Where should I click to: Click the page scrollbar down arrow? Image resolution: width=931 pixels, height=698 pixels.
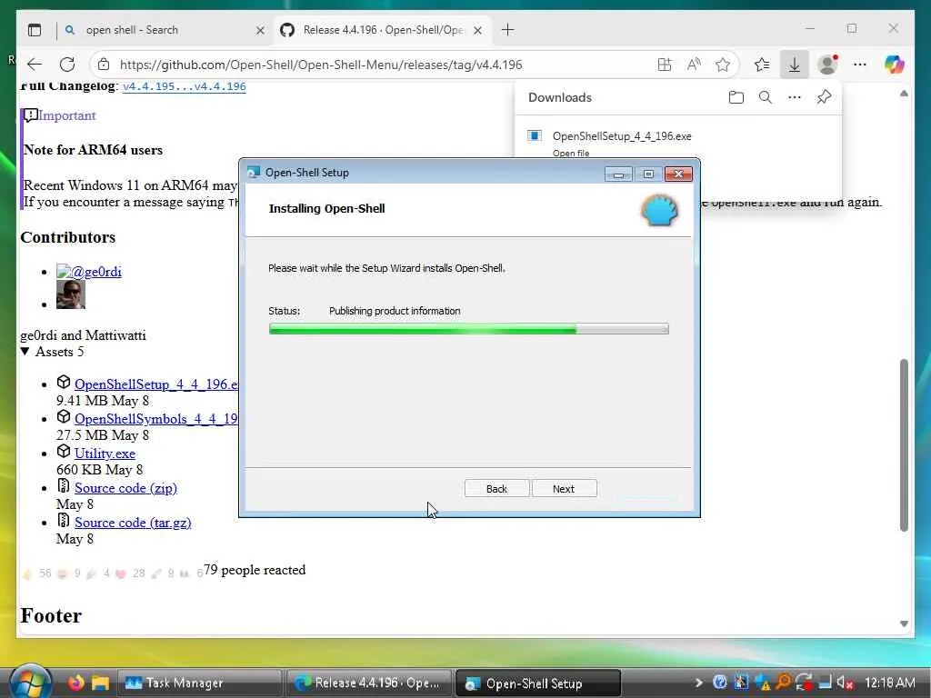[x=904, y=623]
